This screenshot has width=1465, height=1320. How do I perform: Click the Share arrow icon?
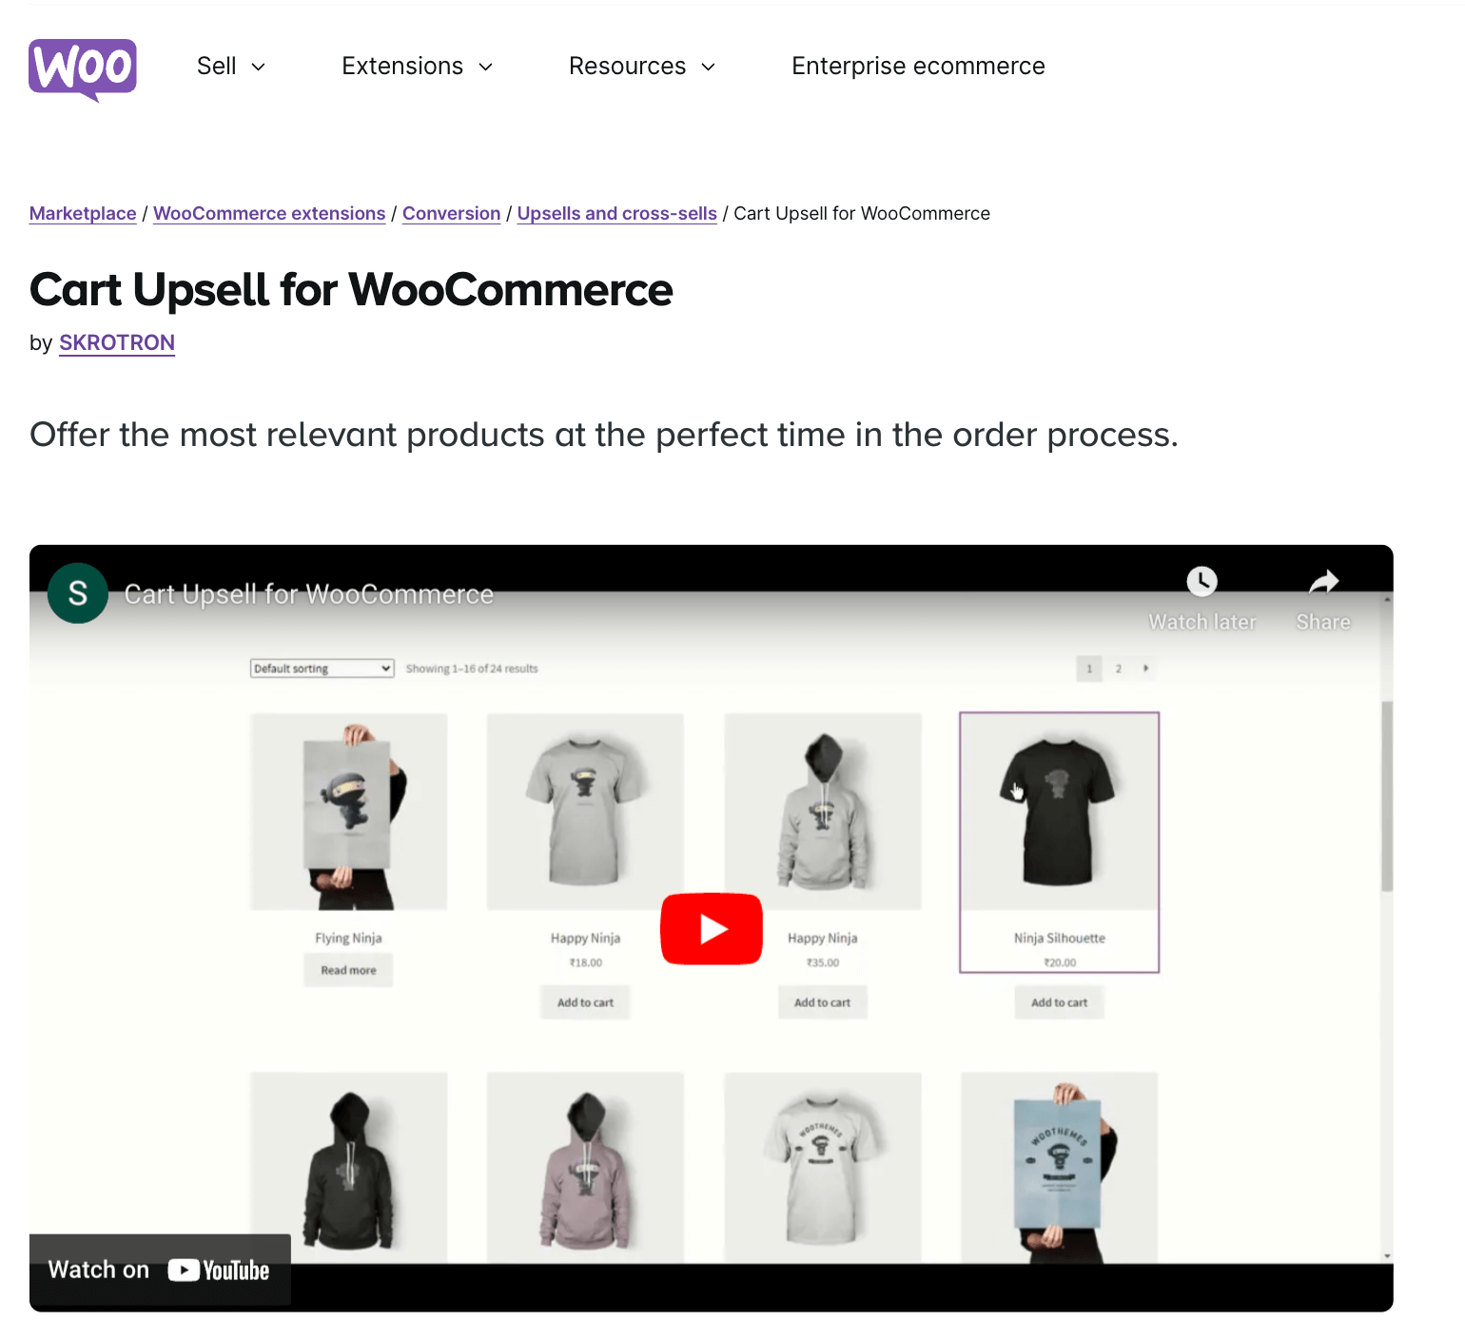tap(1323, 581)
